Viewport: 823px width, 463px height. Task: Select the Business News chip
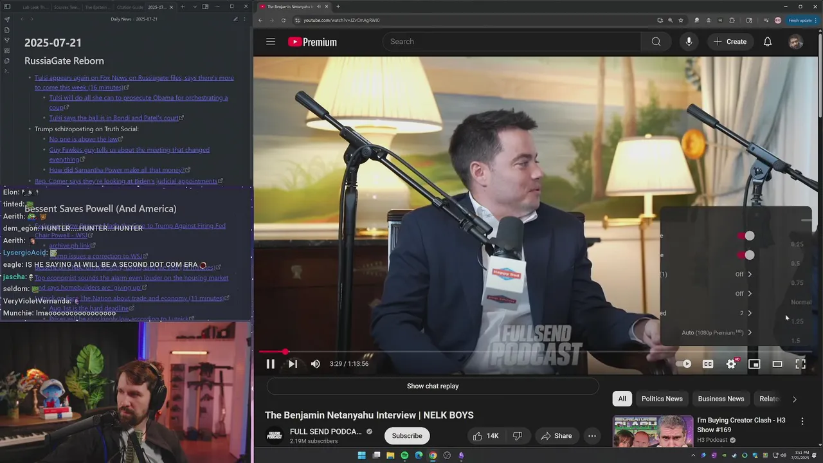click(721, 399)
